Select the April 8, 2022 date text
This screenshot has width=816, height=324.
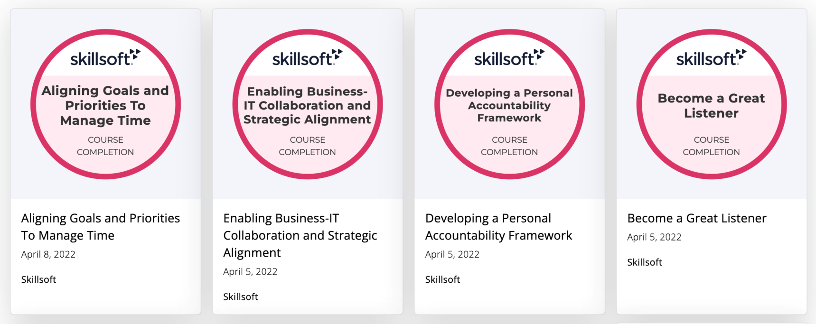(x=48, y=254)
